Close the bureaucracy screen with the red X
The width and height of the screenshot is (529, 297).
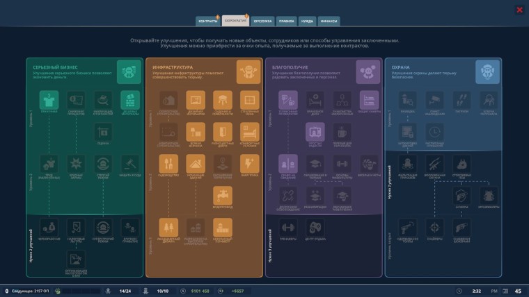coord(519,10)
